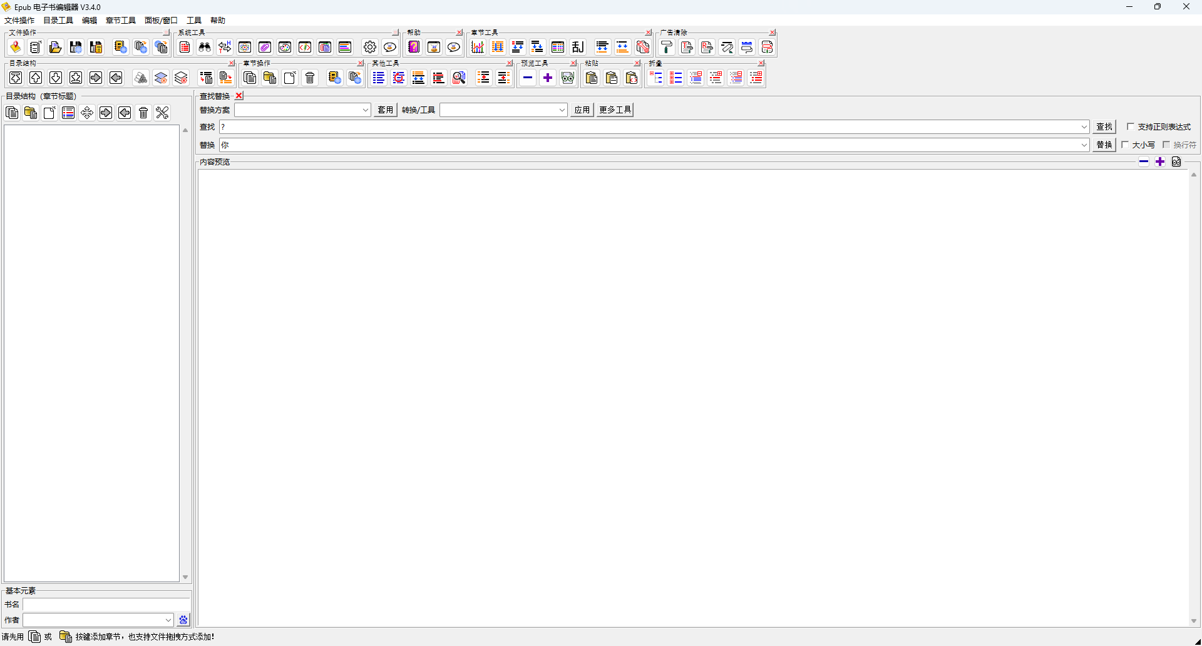Open the purple question-mark help book
Image resolution: width=1202 pixels, height=646 pixels.
click(x=414, y=47)
